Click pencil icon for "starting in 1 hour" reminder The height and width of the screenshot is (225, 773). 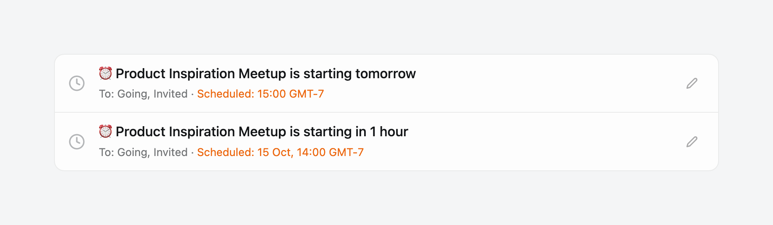[692, 142]
